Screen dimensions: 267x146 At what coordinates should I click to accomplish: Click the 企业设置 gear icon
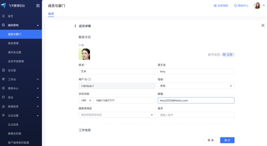(x=3, y=115)
